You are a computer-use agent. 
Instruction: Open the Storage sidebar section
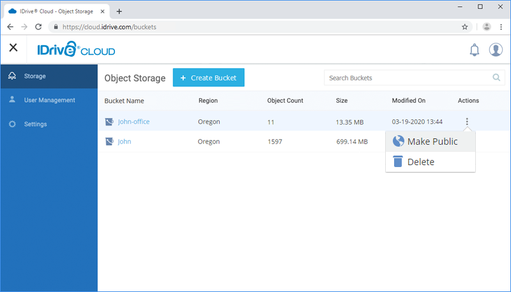tap(35, 76)
